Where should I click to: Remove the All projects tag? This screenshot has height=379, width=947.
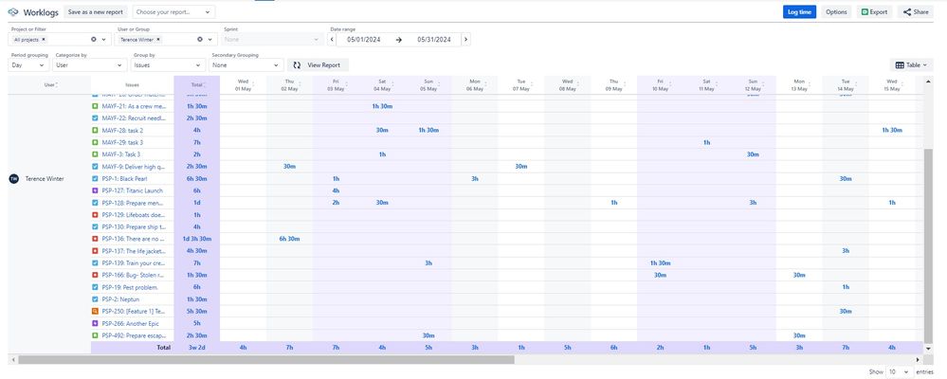pos(44,39)
